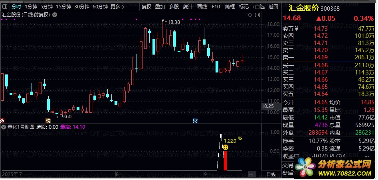This screenshot has height=180, width=378.
Task: Click the diamond icon above the chart
Action: pos(250,15)
